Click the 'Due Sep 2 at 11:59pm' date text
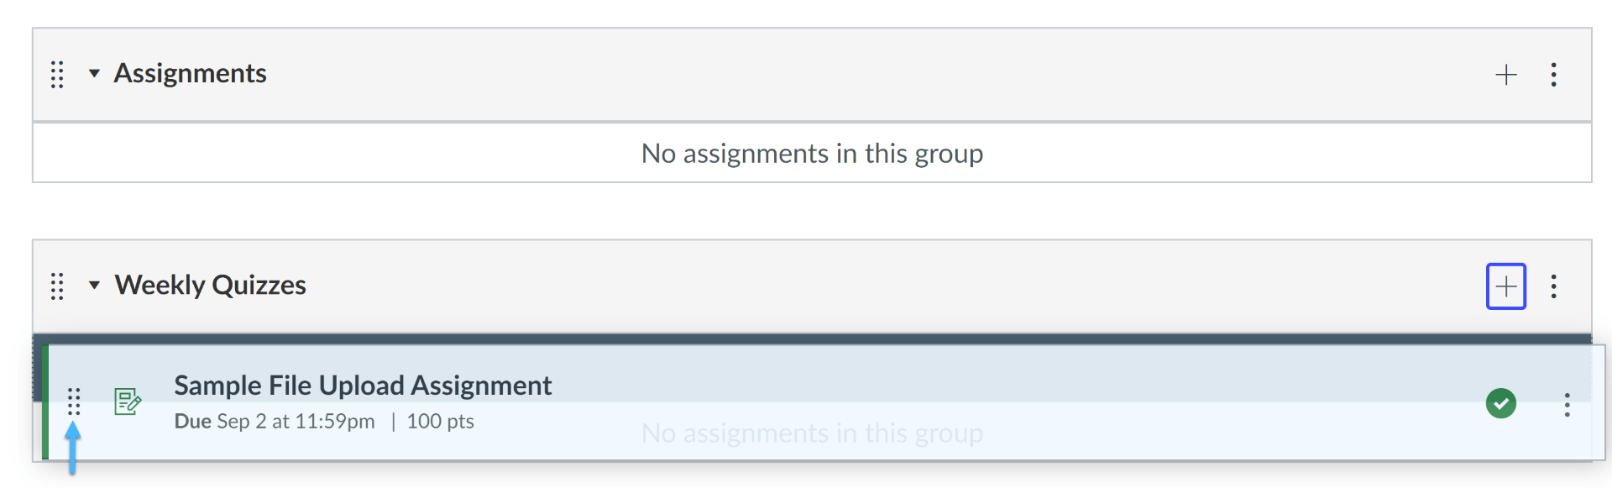This screenshot has height=488, width=1612. (274, 421)
